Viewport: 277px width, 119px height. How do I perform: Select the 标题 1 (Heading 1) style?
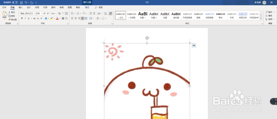[143, 15]
